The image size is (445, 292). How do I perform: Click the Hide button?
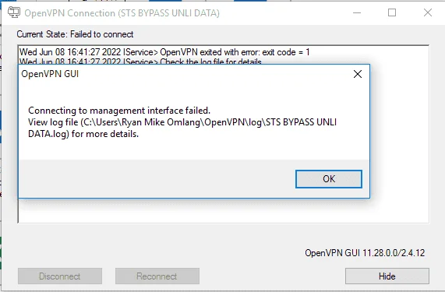pos(387,276)
